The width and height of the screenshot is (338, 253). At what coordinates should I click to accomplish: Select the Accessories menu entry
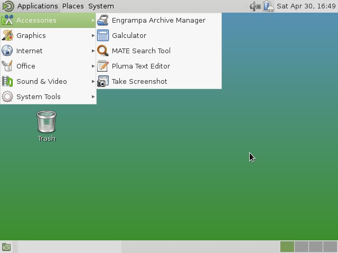48,20
